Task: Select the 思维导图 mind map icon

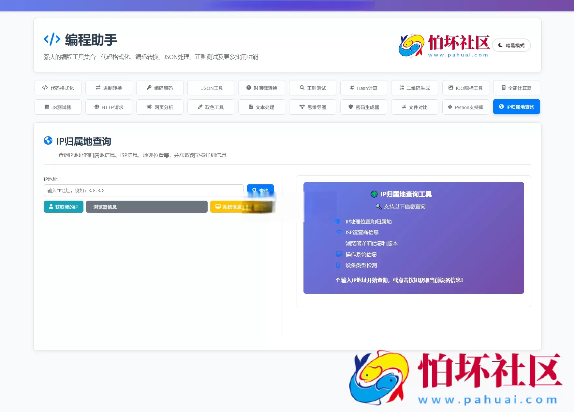Action: [x=302, y=107]
